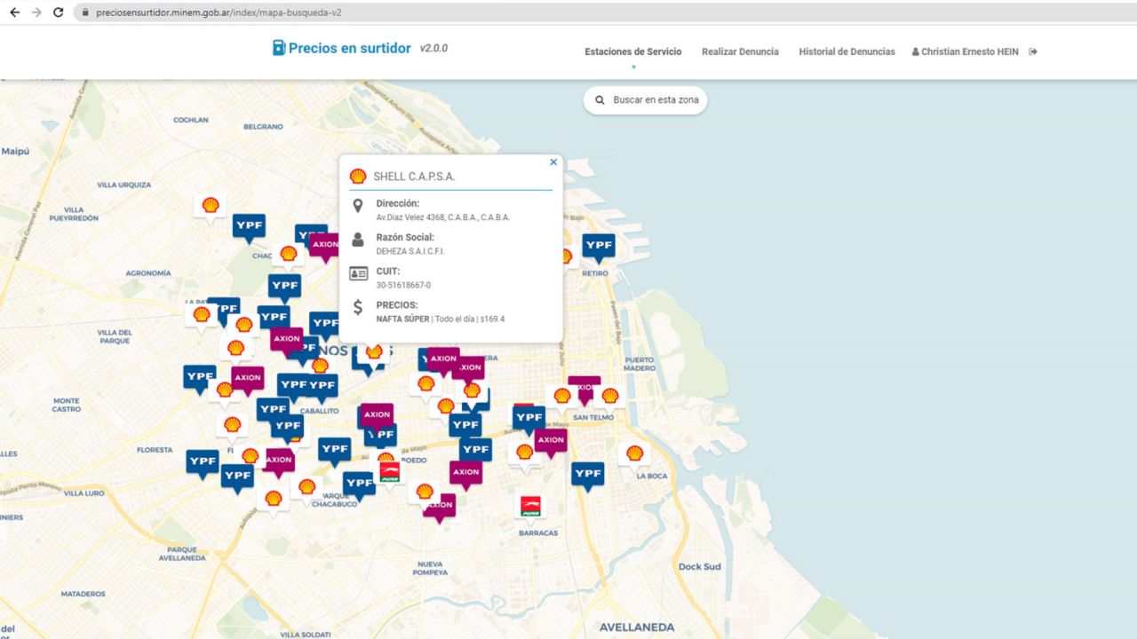The width and height of the screenshot is (1137, 639).
Task: Select the Shell marker left of San Telmo Axion
Action: [562, 397]
